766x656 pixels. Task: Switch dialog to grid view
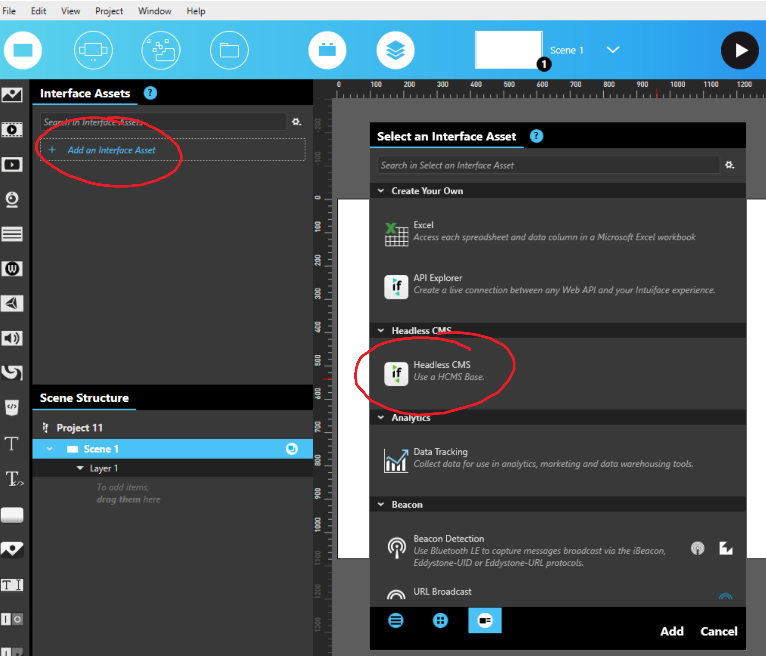tap(440, 620)
